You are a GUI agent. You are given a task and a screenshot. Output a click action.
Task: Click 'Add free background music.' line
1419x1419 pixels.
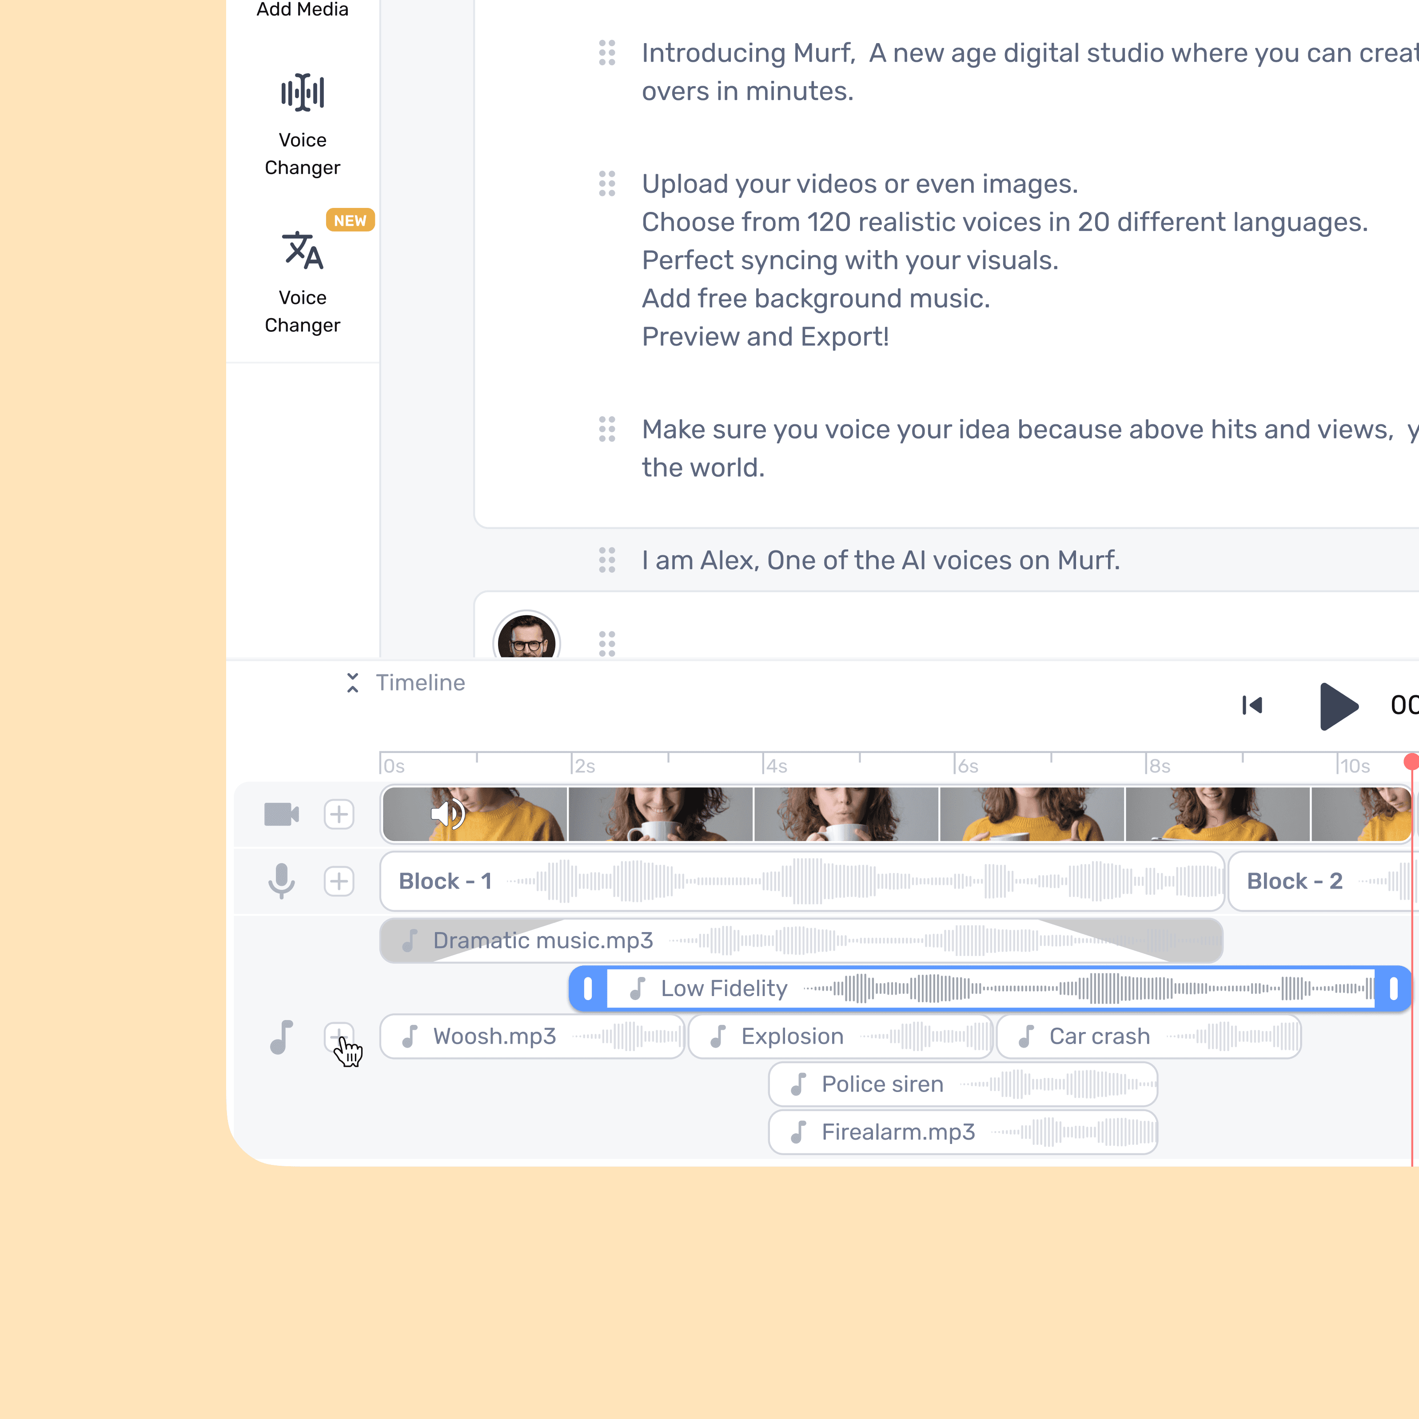click(x=816, y=298)
